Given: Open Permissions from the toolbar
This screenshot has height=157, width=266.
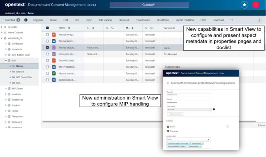Looking at the screenshot, I should (x=143, y=20).
